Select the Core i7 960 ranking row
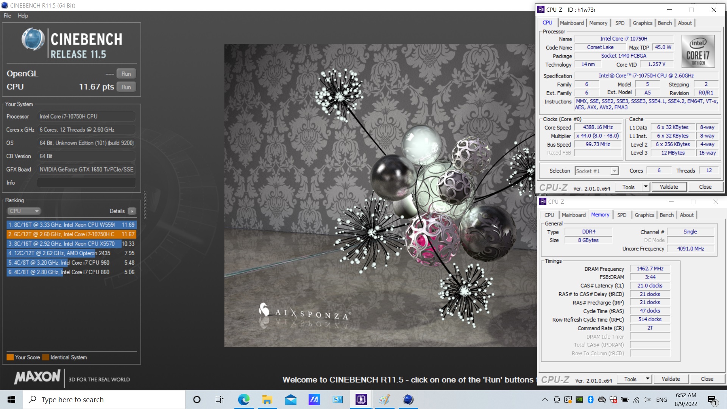 coord(72,262)
